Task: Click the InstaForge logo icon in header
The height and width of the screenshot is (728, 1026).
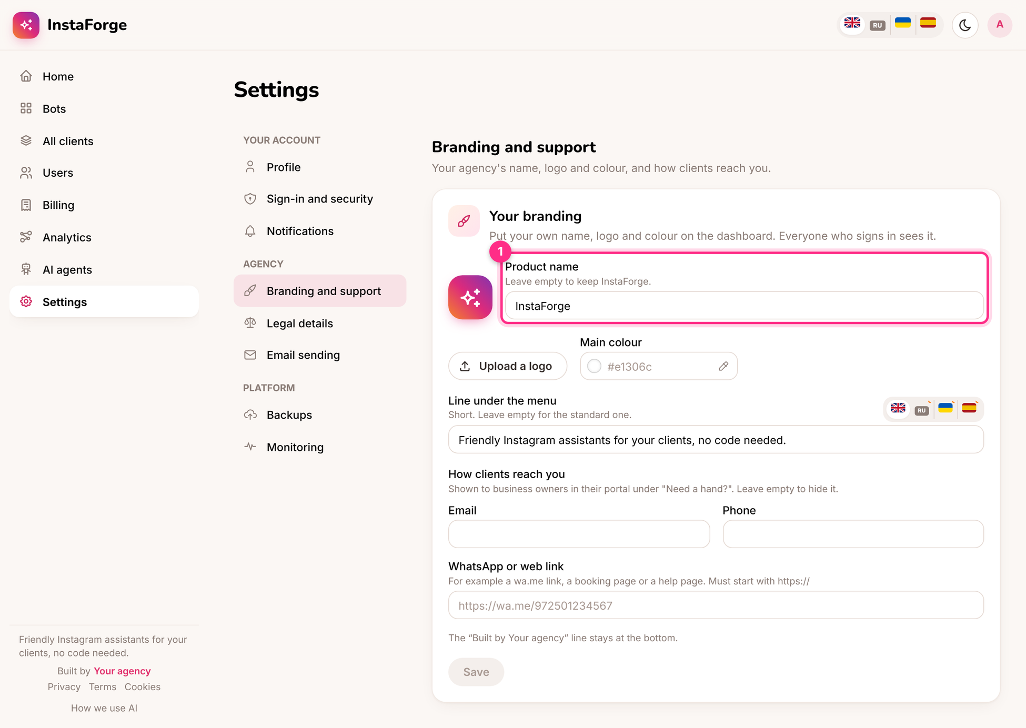Action: 26,25
